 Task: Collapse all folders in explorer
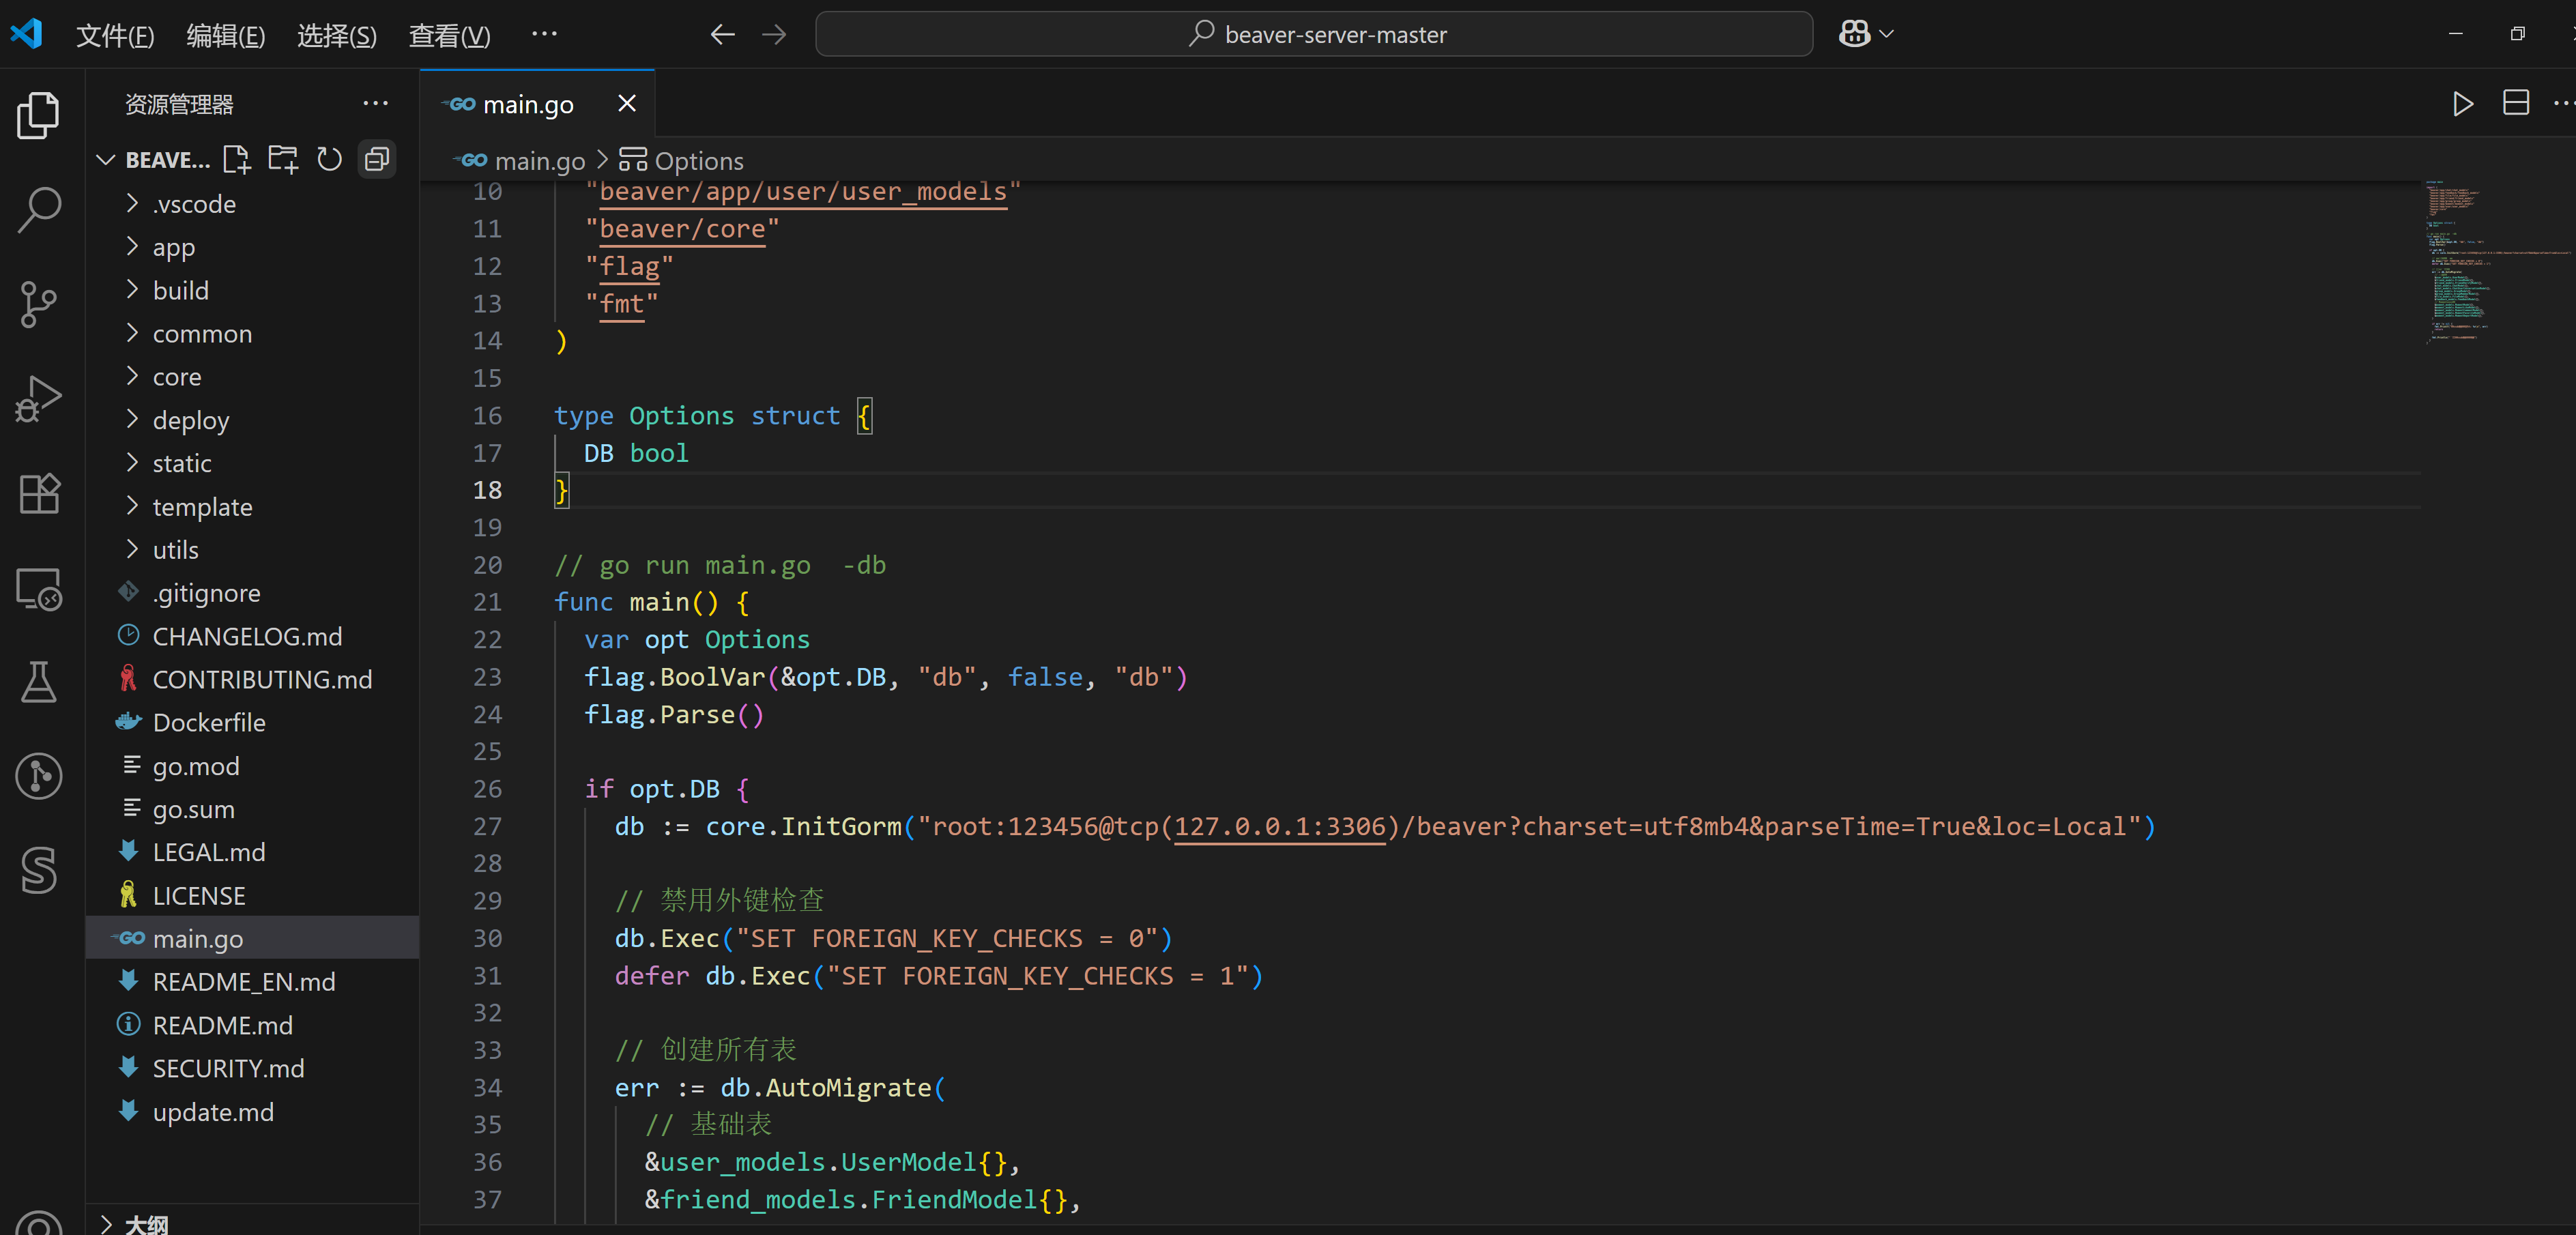coord(377,159)
